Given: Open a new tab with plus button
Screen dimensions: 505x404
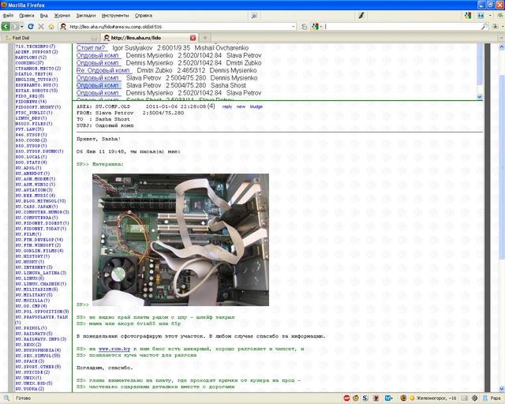Looking at the screenshot, I should (206, 37).
